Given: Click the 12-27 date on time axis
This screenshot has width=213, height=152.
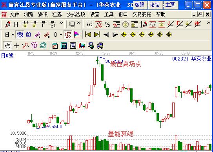Looking at the screenshot, I should 106,53.
